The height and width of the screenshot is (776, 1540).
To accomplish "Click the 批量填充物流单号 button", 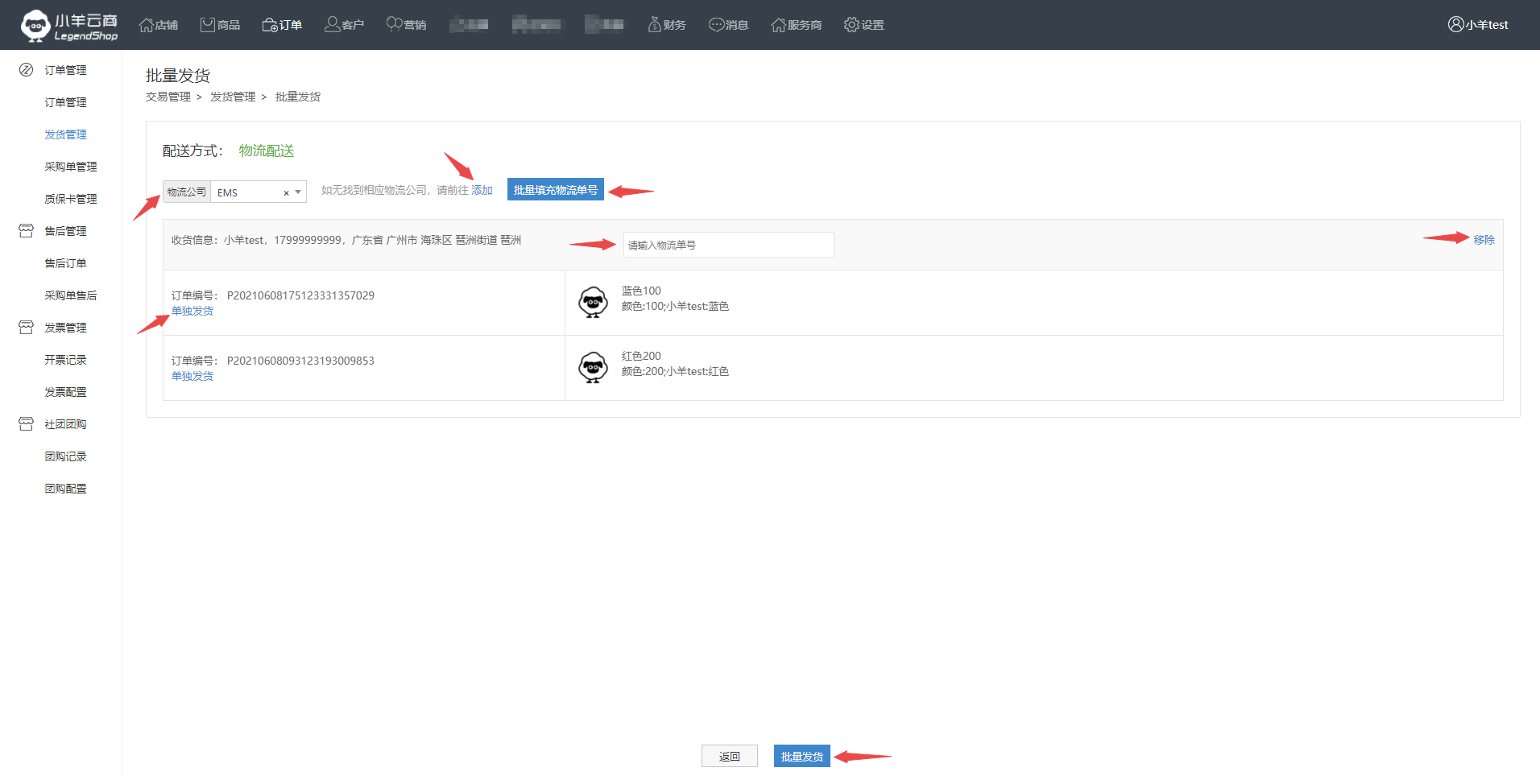I will click(555, 190).
